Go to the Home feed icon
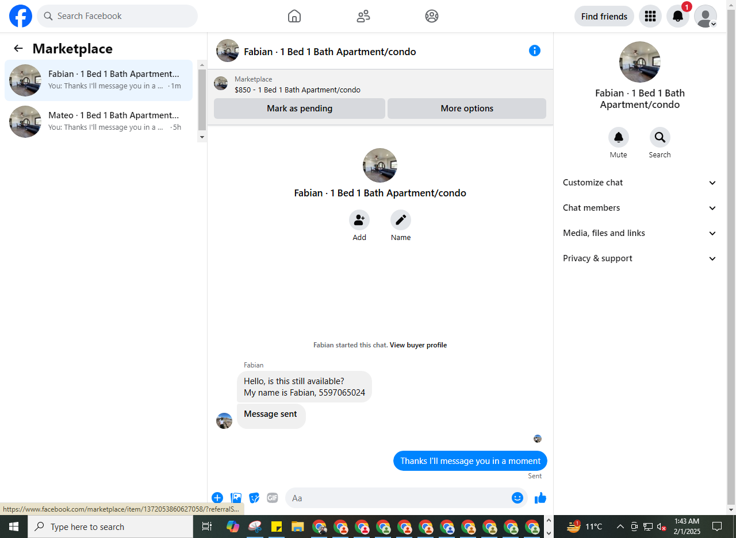This screenshot has width=736, height=538. point(294,16)
